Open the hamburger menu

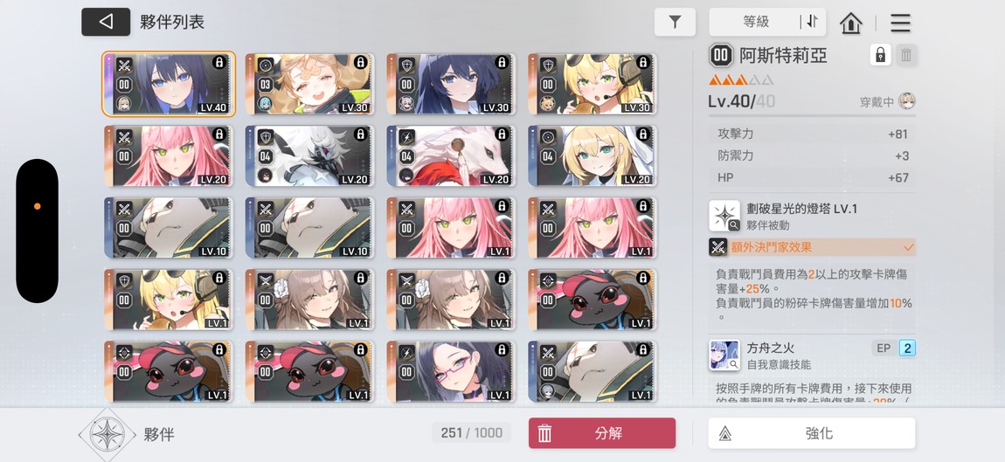[900, 23]
